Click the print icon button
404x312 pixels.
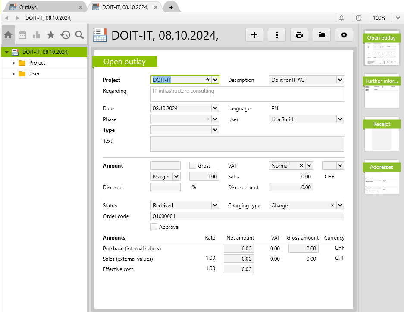coord(299,35)
